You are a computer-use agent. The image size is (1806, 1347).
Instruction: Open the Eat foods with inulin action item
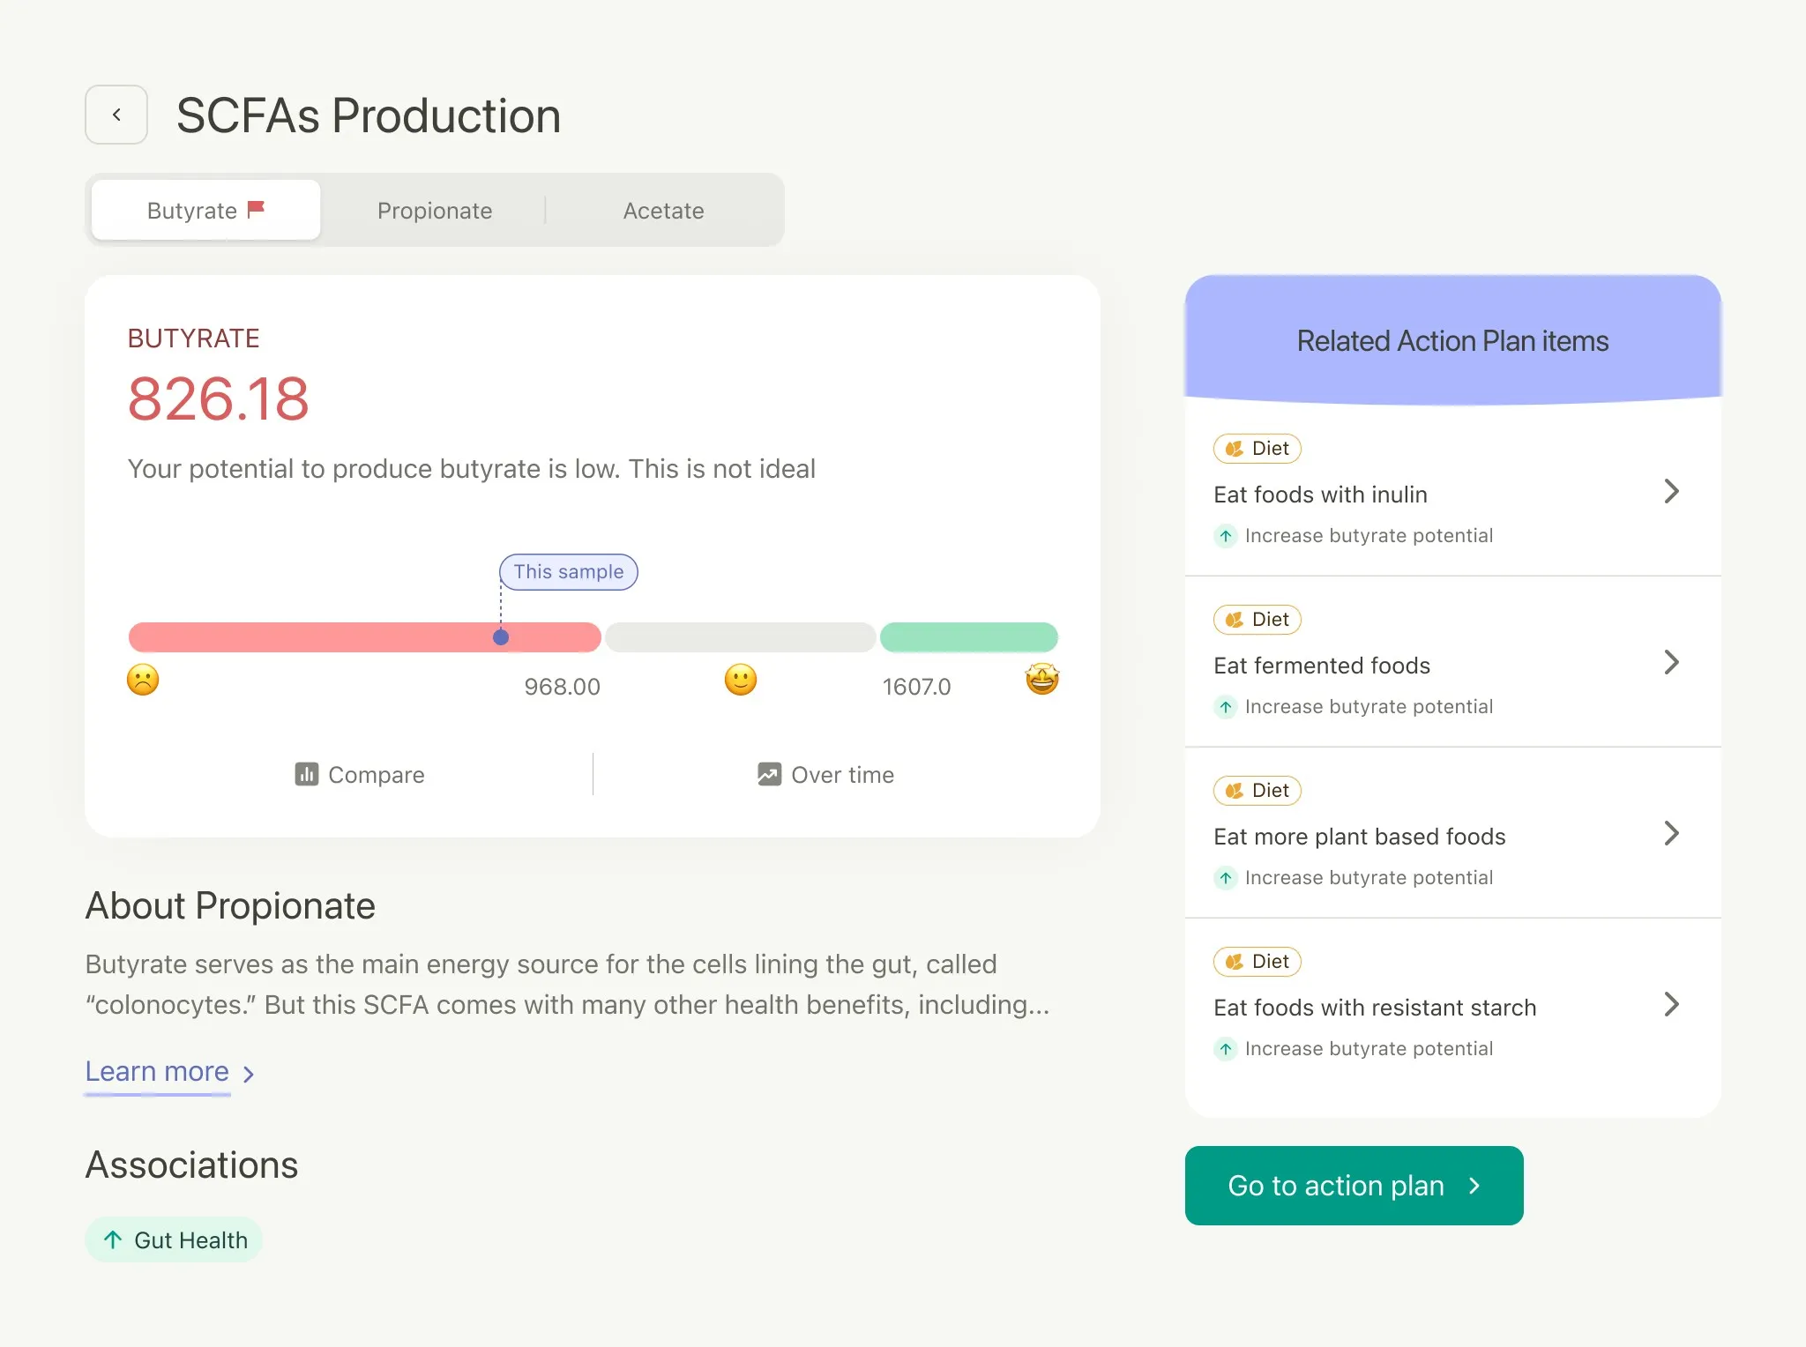point(1671,491)
